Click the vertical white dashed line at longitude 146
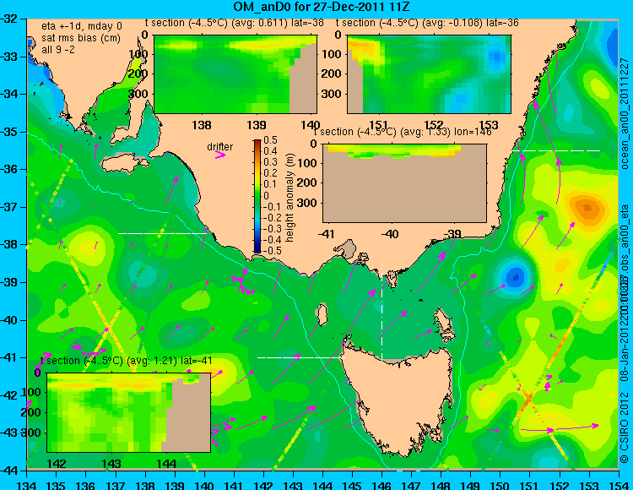This screenshot has height=490, width=633. click(x=381, y=313)
